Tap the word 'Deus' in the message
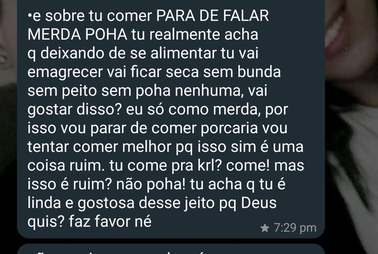Screen dimensions: 378x254 [259, 203]
